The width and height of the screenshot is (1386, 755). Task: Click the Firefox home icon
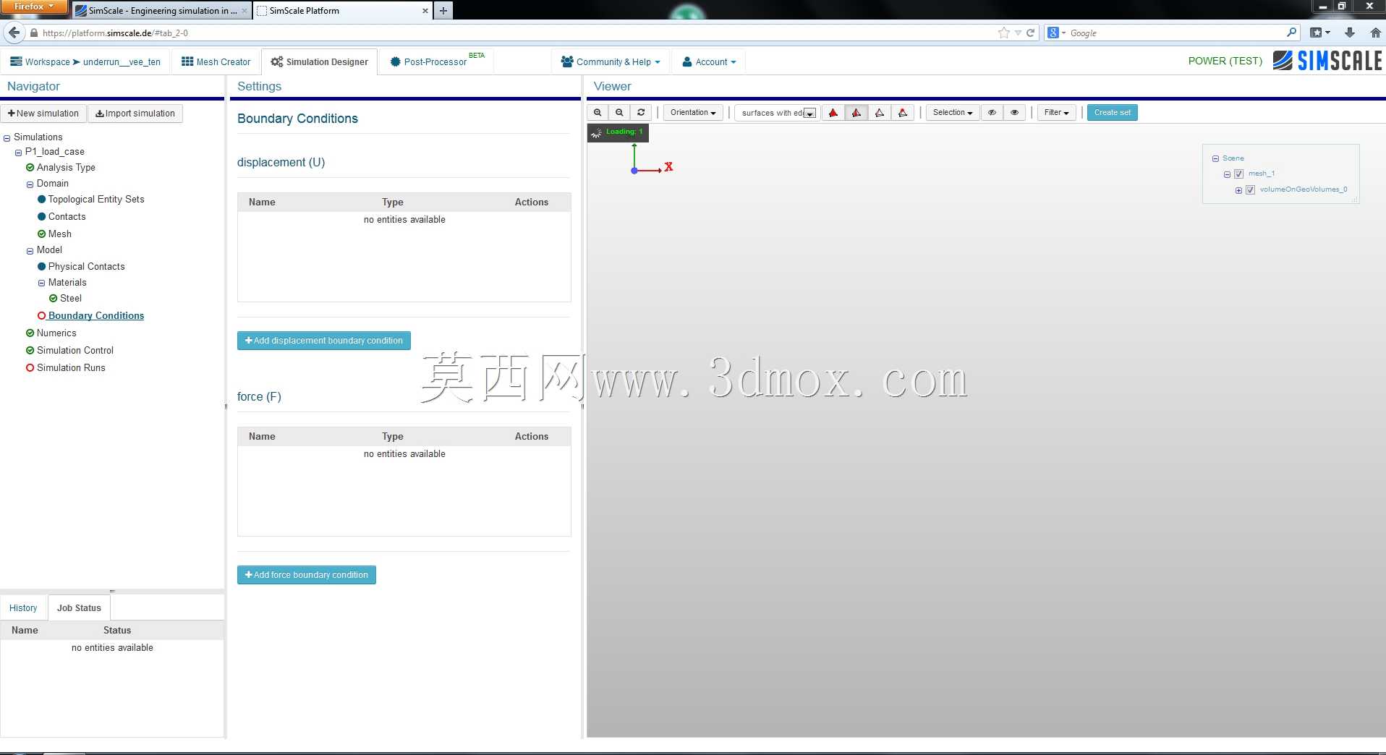point(1375,33)
